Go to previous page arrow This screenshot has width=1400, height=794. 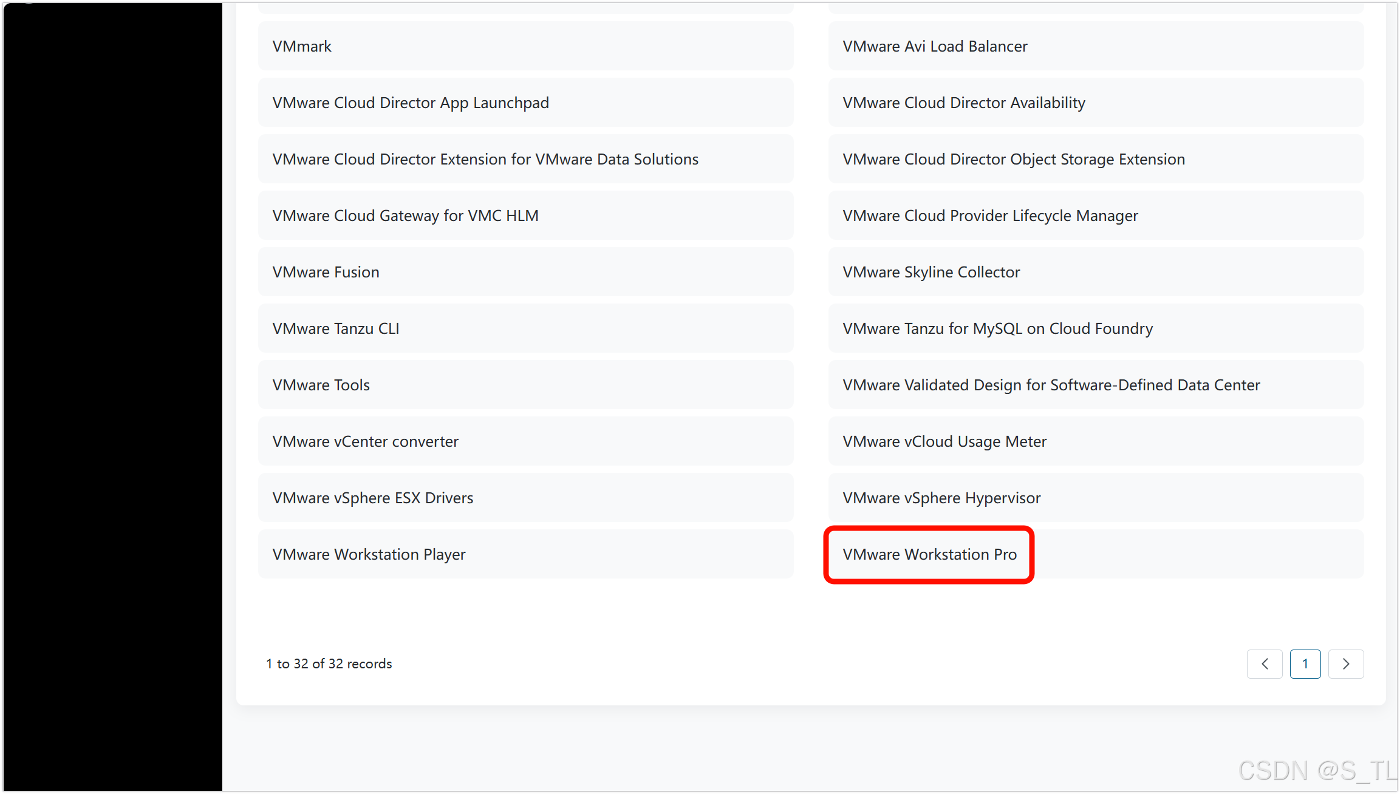point(1264,663)
